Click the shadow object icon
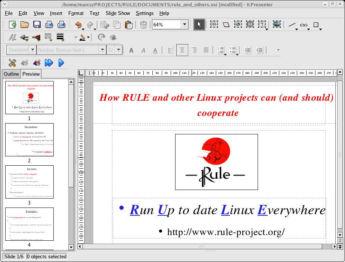 [x=113, y=37]
